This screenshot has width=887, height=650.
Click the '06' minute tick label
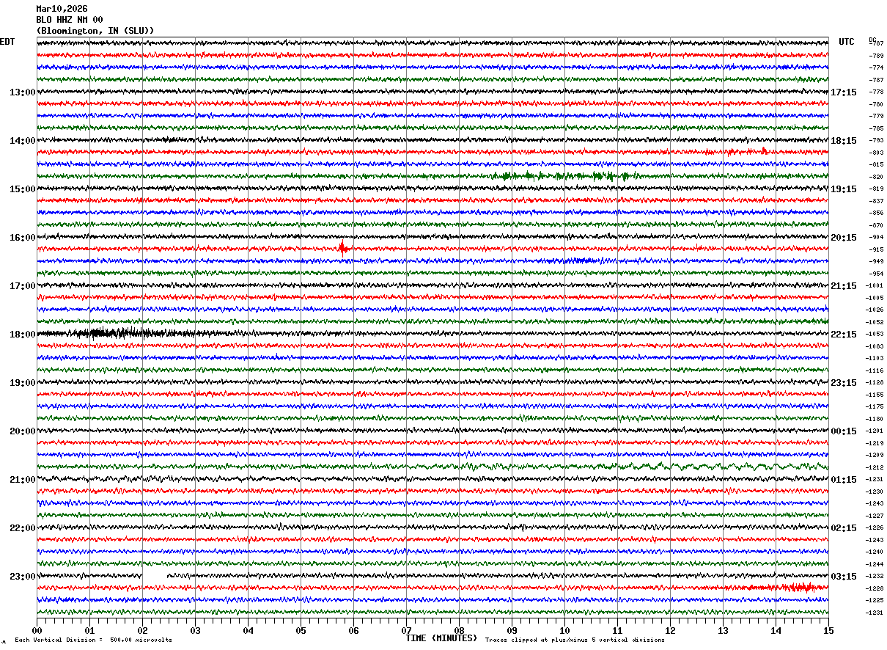tap(353, 630)
